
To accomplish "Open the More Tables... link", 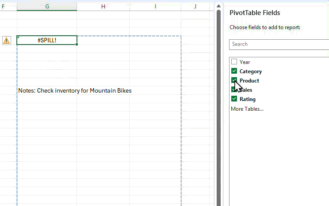I will point(247,109).
